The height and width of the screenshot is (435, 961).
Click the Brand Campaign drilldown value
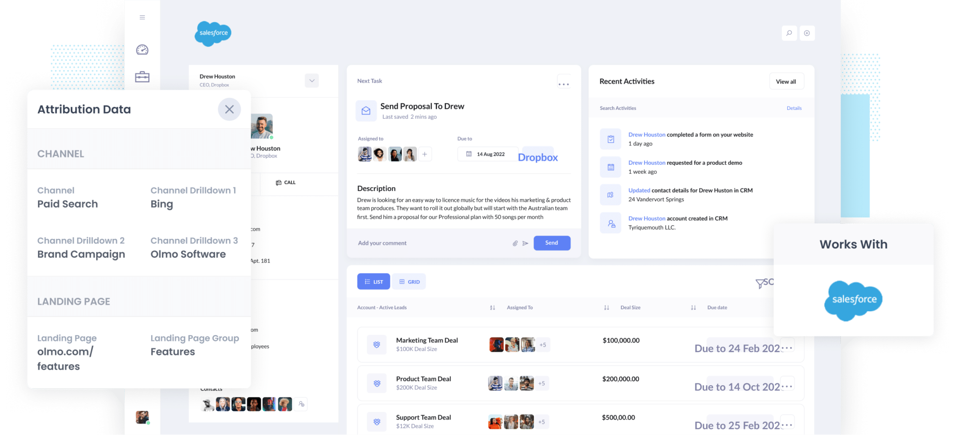[x=81, y=254]
